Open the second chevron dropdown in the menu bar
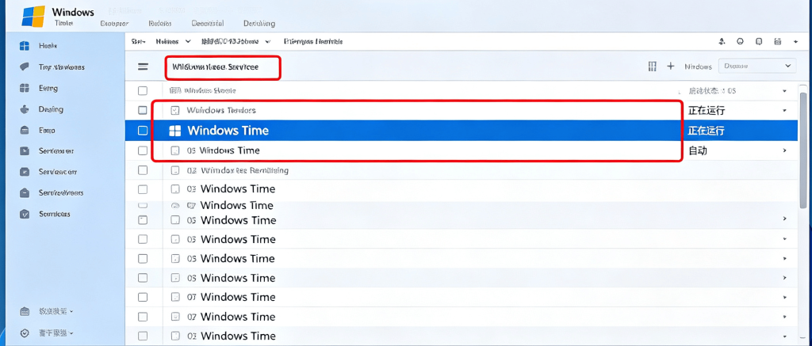Viewport: 812px width, 346px height. click(267, 41)
